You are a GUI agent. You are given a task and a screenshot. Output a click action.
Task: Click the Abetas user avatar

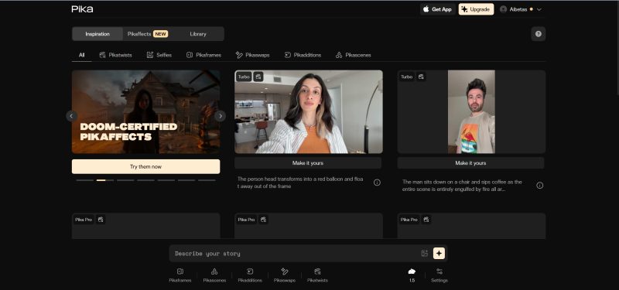pos(503,9)
